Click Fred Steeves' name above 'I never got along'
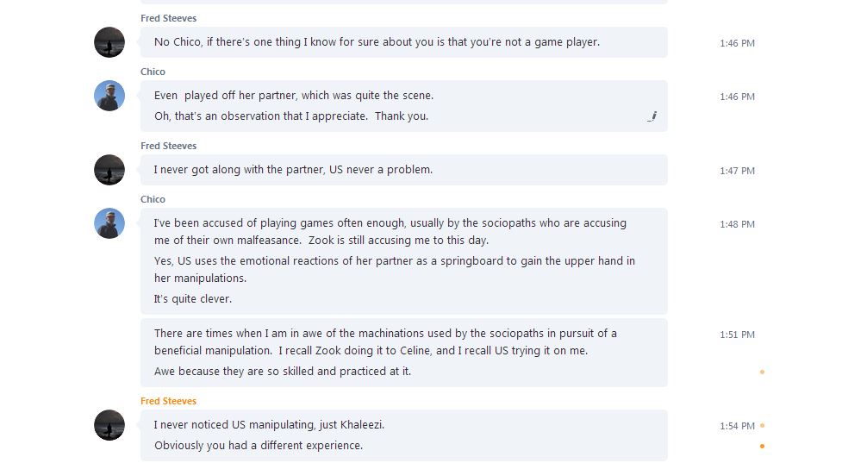The height and width of the screenshot is (463, 848). [x=168, y=146]
